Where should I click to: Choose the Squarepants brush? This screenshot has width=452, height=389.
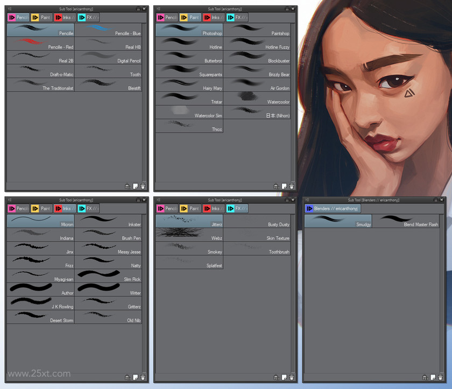click(189, 71)
